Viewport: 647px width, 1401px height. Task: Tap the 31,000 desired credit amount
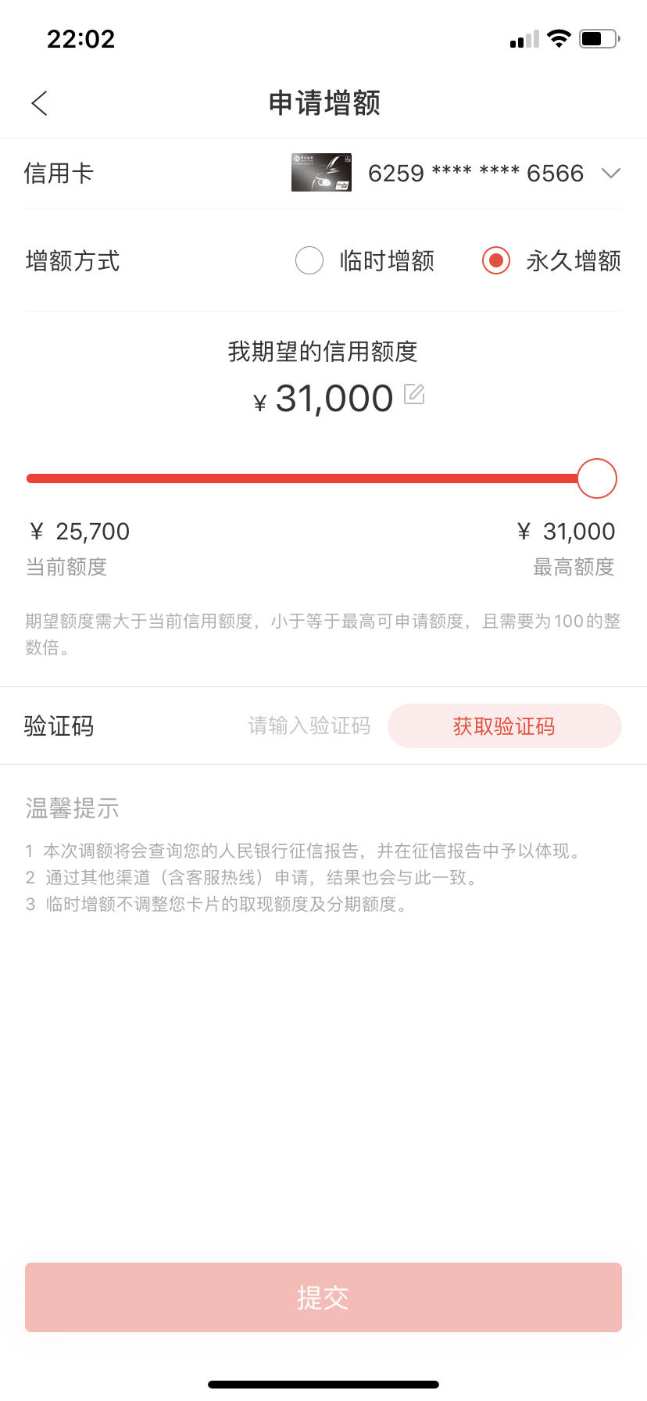(334, 399)
